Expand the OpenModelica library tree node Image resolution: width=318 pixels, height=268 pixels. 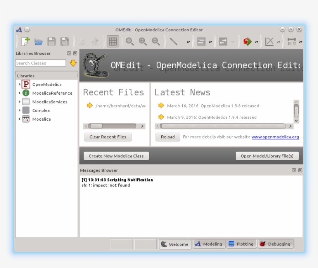click(19, 84)
